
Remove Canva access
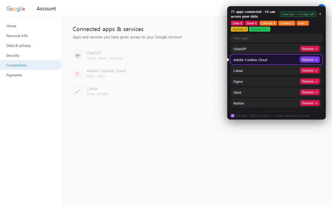click(310, 70)
